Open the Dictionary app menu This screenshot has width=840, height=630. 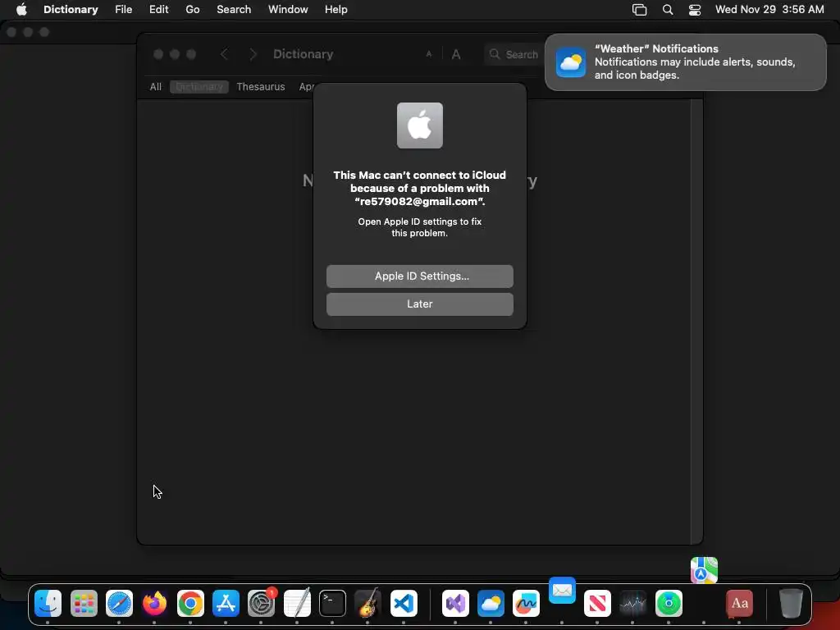(x=71, y=9)
